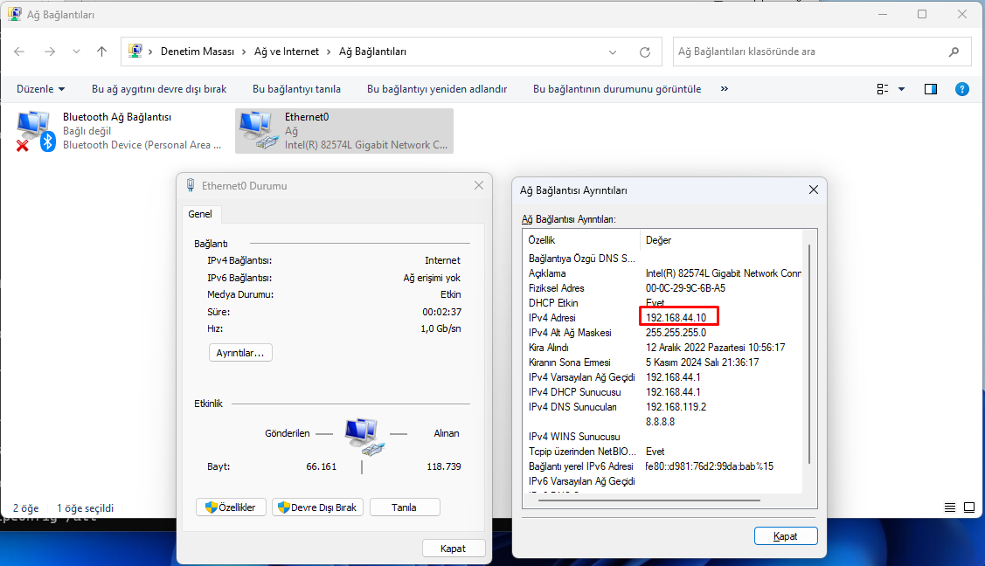Select the Fiziksel Adres value 00-0C-29-9C-6B-A5
The width and height of the screenshot is (985, 566).
coord(685,288)
